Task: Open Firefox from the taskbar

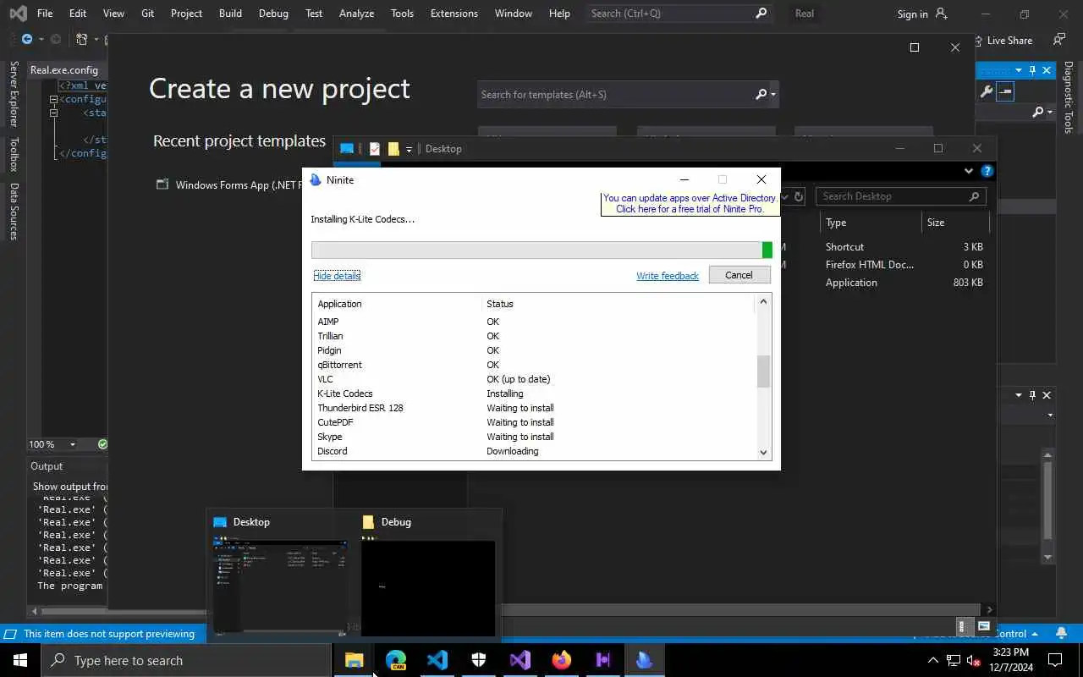Action: coord(562,660)
